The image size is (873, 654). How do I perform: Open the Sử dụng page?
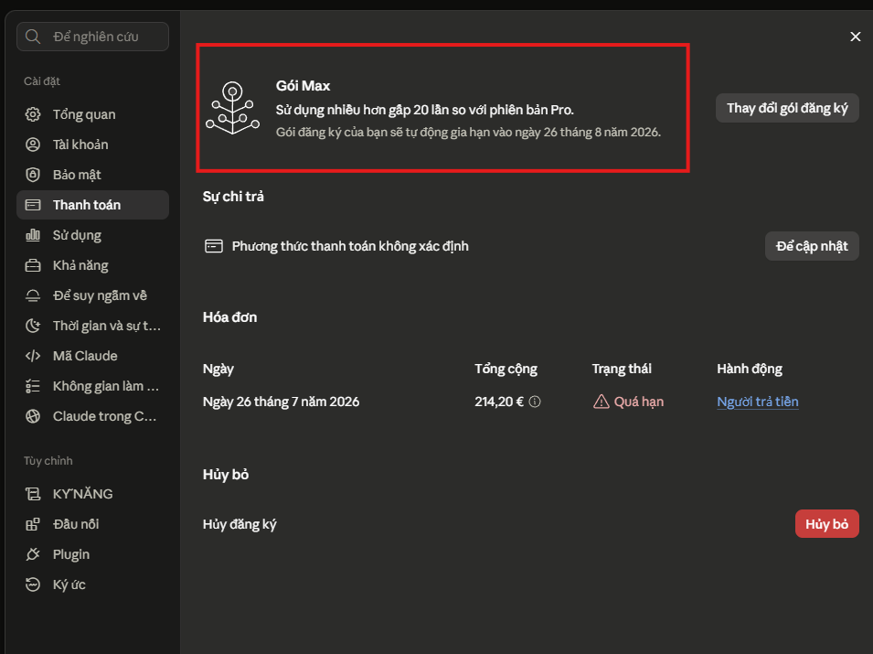(x=92, y=235)
